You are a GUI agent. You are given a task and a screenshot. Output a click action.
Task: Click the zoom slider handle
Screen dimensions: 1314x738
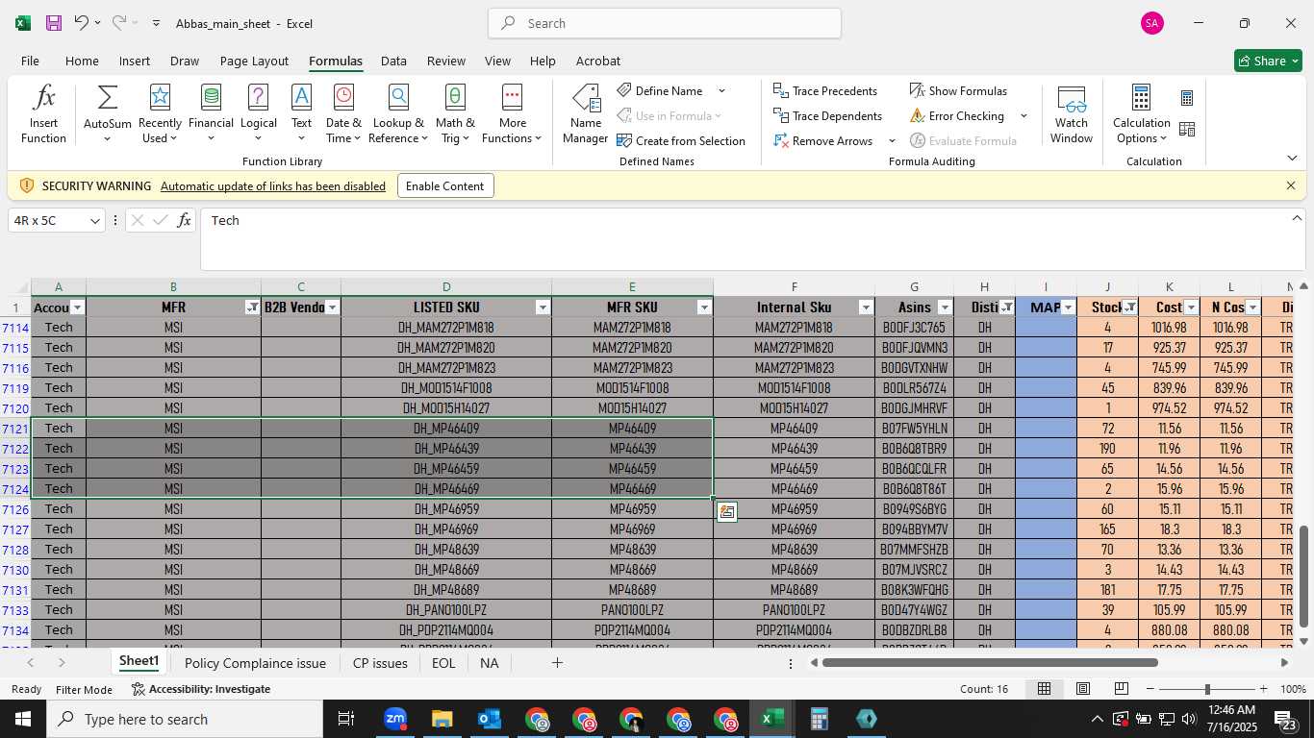[x=1207, y=689]
